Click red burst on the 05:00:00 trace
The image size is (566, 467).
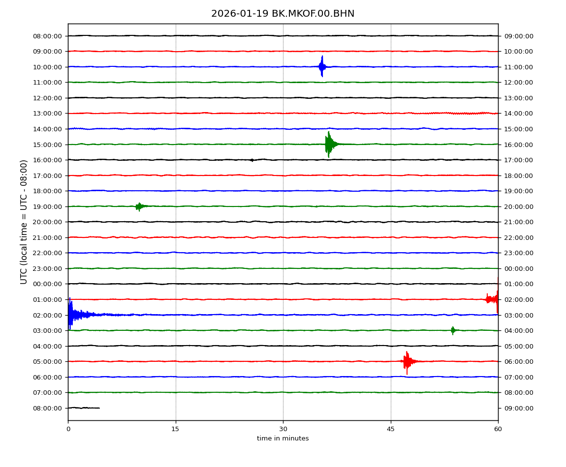click(x=407, y=362)
